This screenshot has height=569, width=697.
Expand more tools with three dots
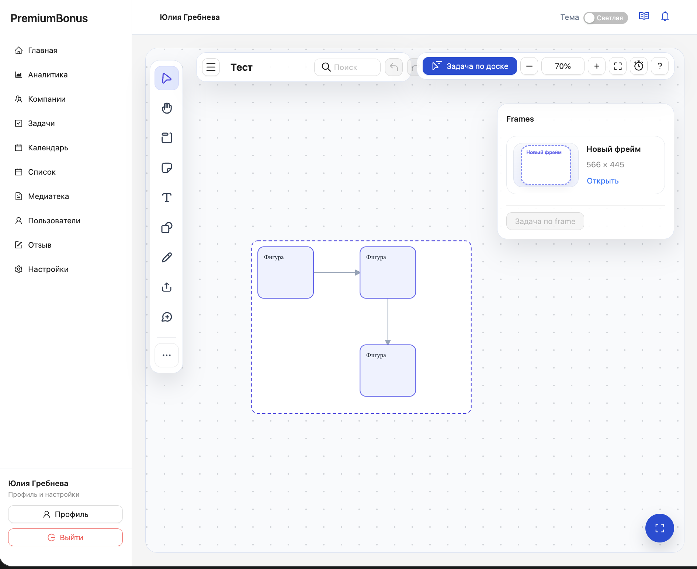point(167,355)
